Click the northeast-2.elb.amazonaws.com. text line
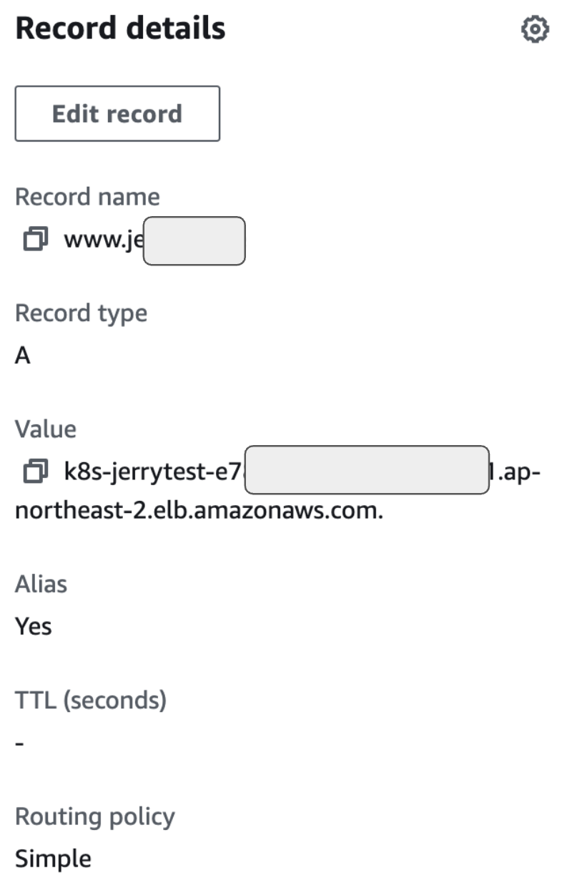 point(199,512)
